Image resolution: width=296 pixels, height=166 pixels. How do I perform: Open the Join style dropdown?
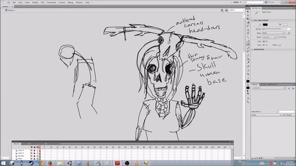265,45
